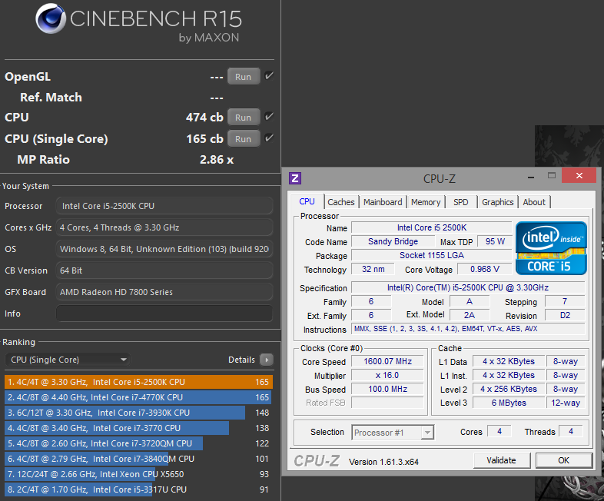
Task: Select ranking row Intel Core i5-3317U CPU
Action: click(x=138, y=489)
